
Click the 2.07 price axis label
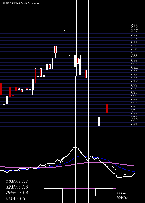pyautogui.click(x=134, y=31)
